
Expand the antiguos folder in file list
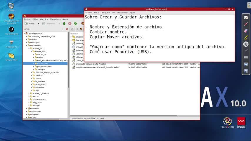coord(71,37)
